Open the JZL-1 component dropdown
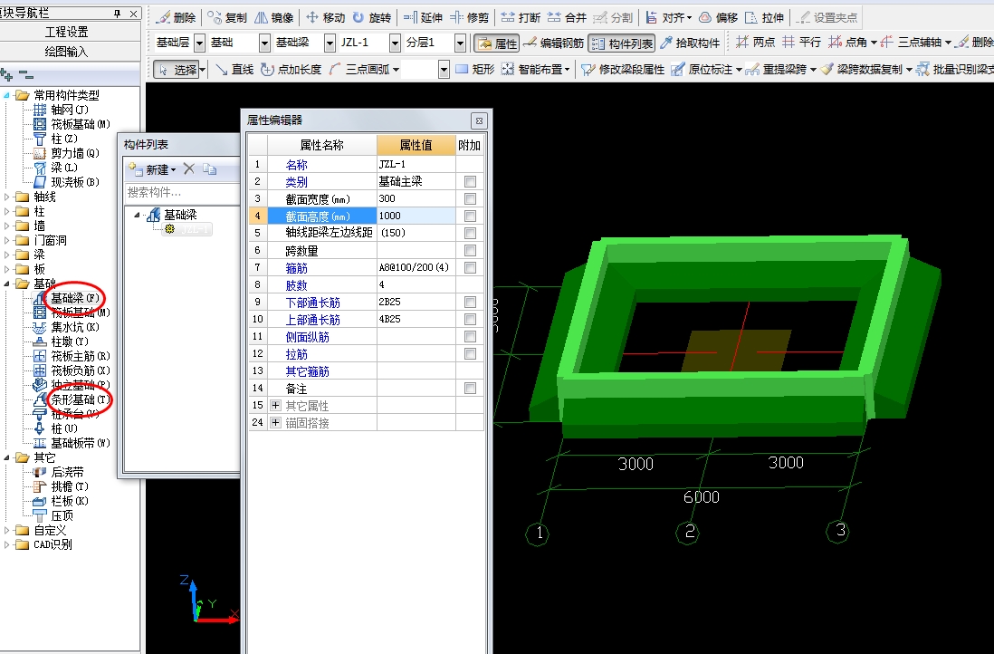994x654 pixels. pos(395,43)
